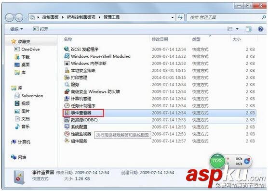The height and width of the screenshot is (191, 268).
Task: Sort by the 大小 column header
Action: (x=237, y=39)
